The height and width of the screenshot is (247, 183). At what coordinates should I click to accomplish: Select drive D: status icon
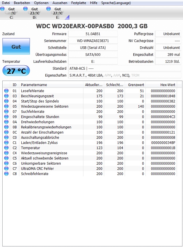[25, 9]
